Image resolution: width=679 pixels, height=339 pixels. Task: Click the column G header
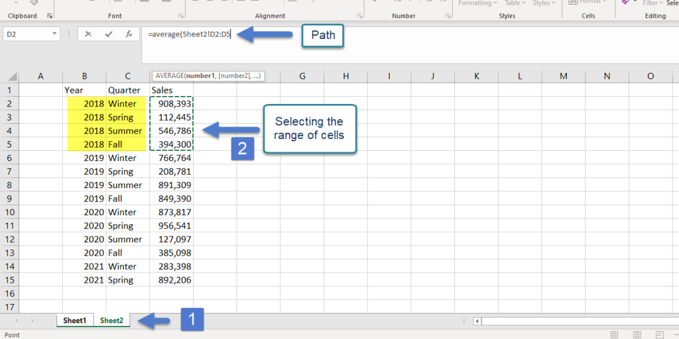(x=302, y=76)
